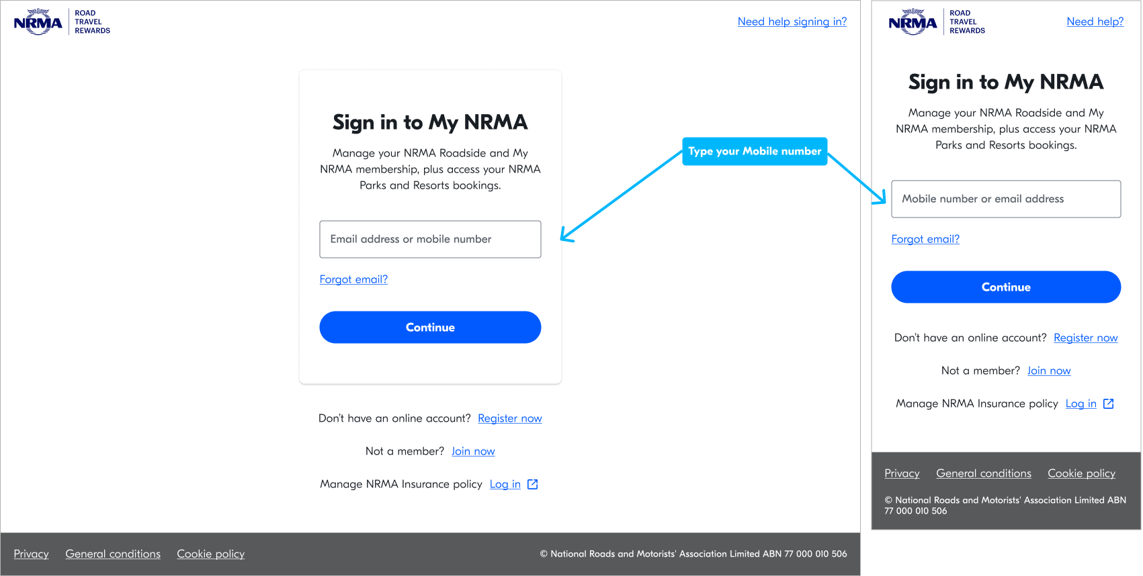
Task: Click the desktop Continue button
Action: pyautogui.click(x=430, y=328)
